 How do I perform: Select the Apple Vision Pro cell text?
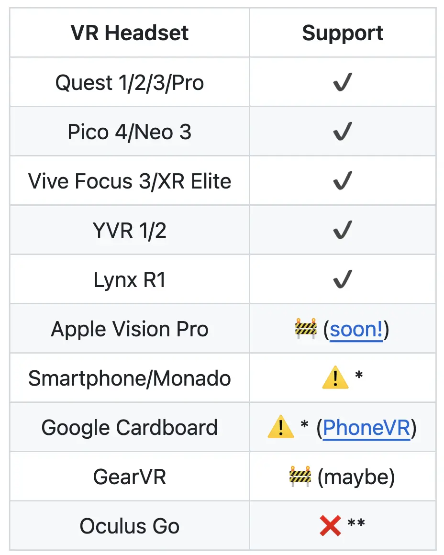[130, 329]
